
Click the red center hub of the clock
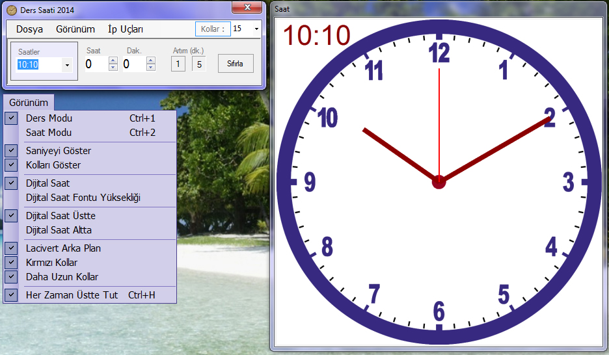click(439, 182)
